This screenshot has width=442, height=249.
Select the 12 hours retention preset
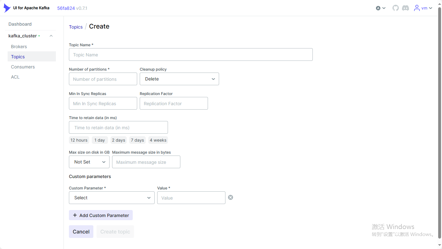tap(79, 140)
